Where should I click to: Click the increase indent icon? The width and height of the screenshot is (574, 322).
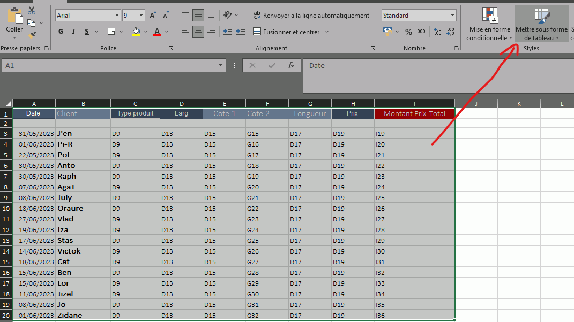pos(242,32)
